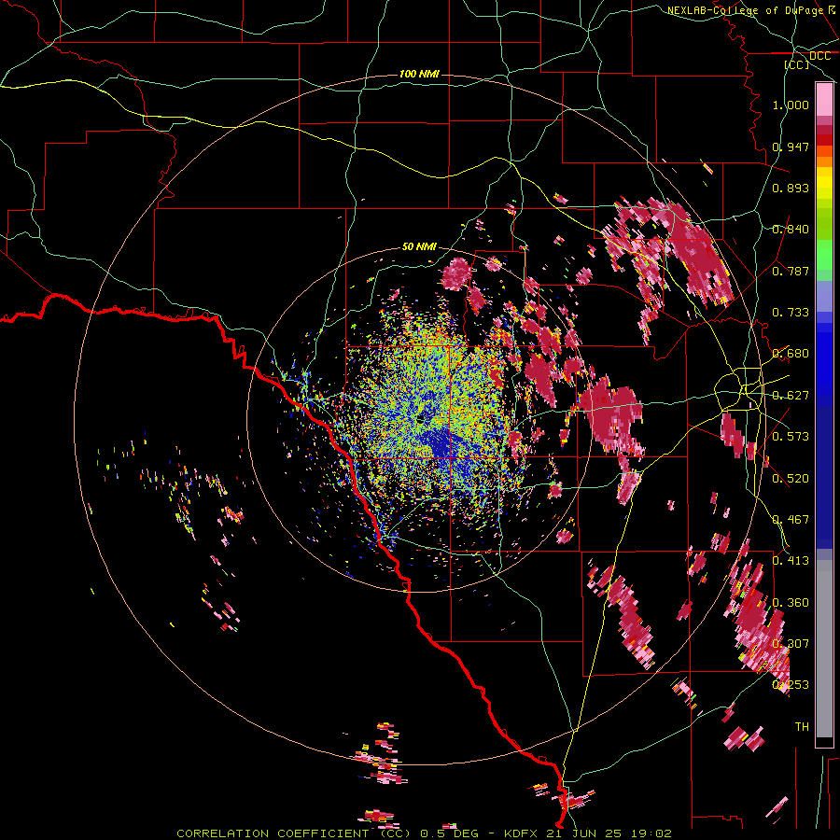The image size is (840, 840).
Task: Select the 0.253 legend value
Action: 791,685
